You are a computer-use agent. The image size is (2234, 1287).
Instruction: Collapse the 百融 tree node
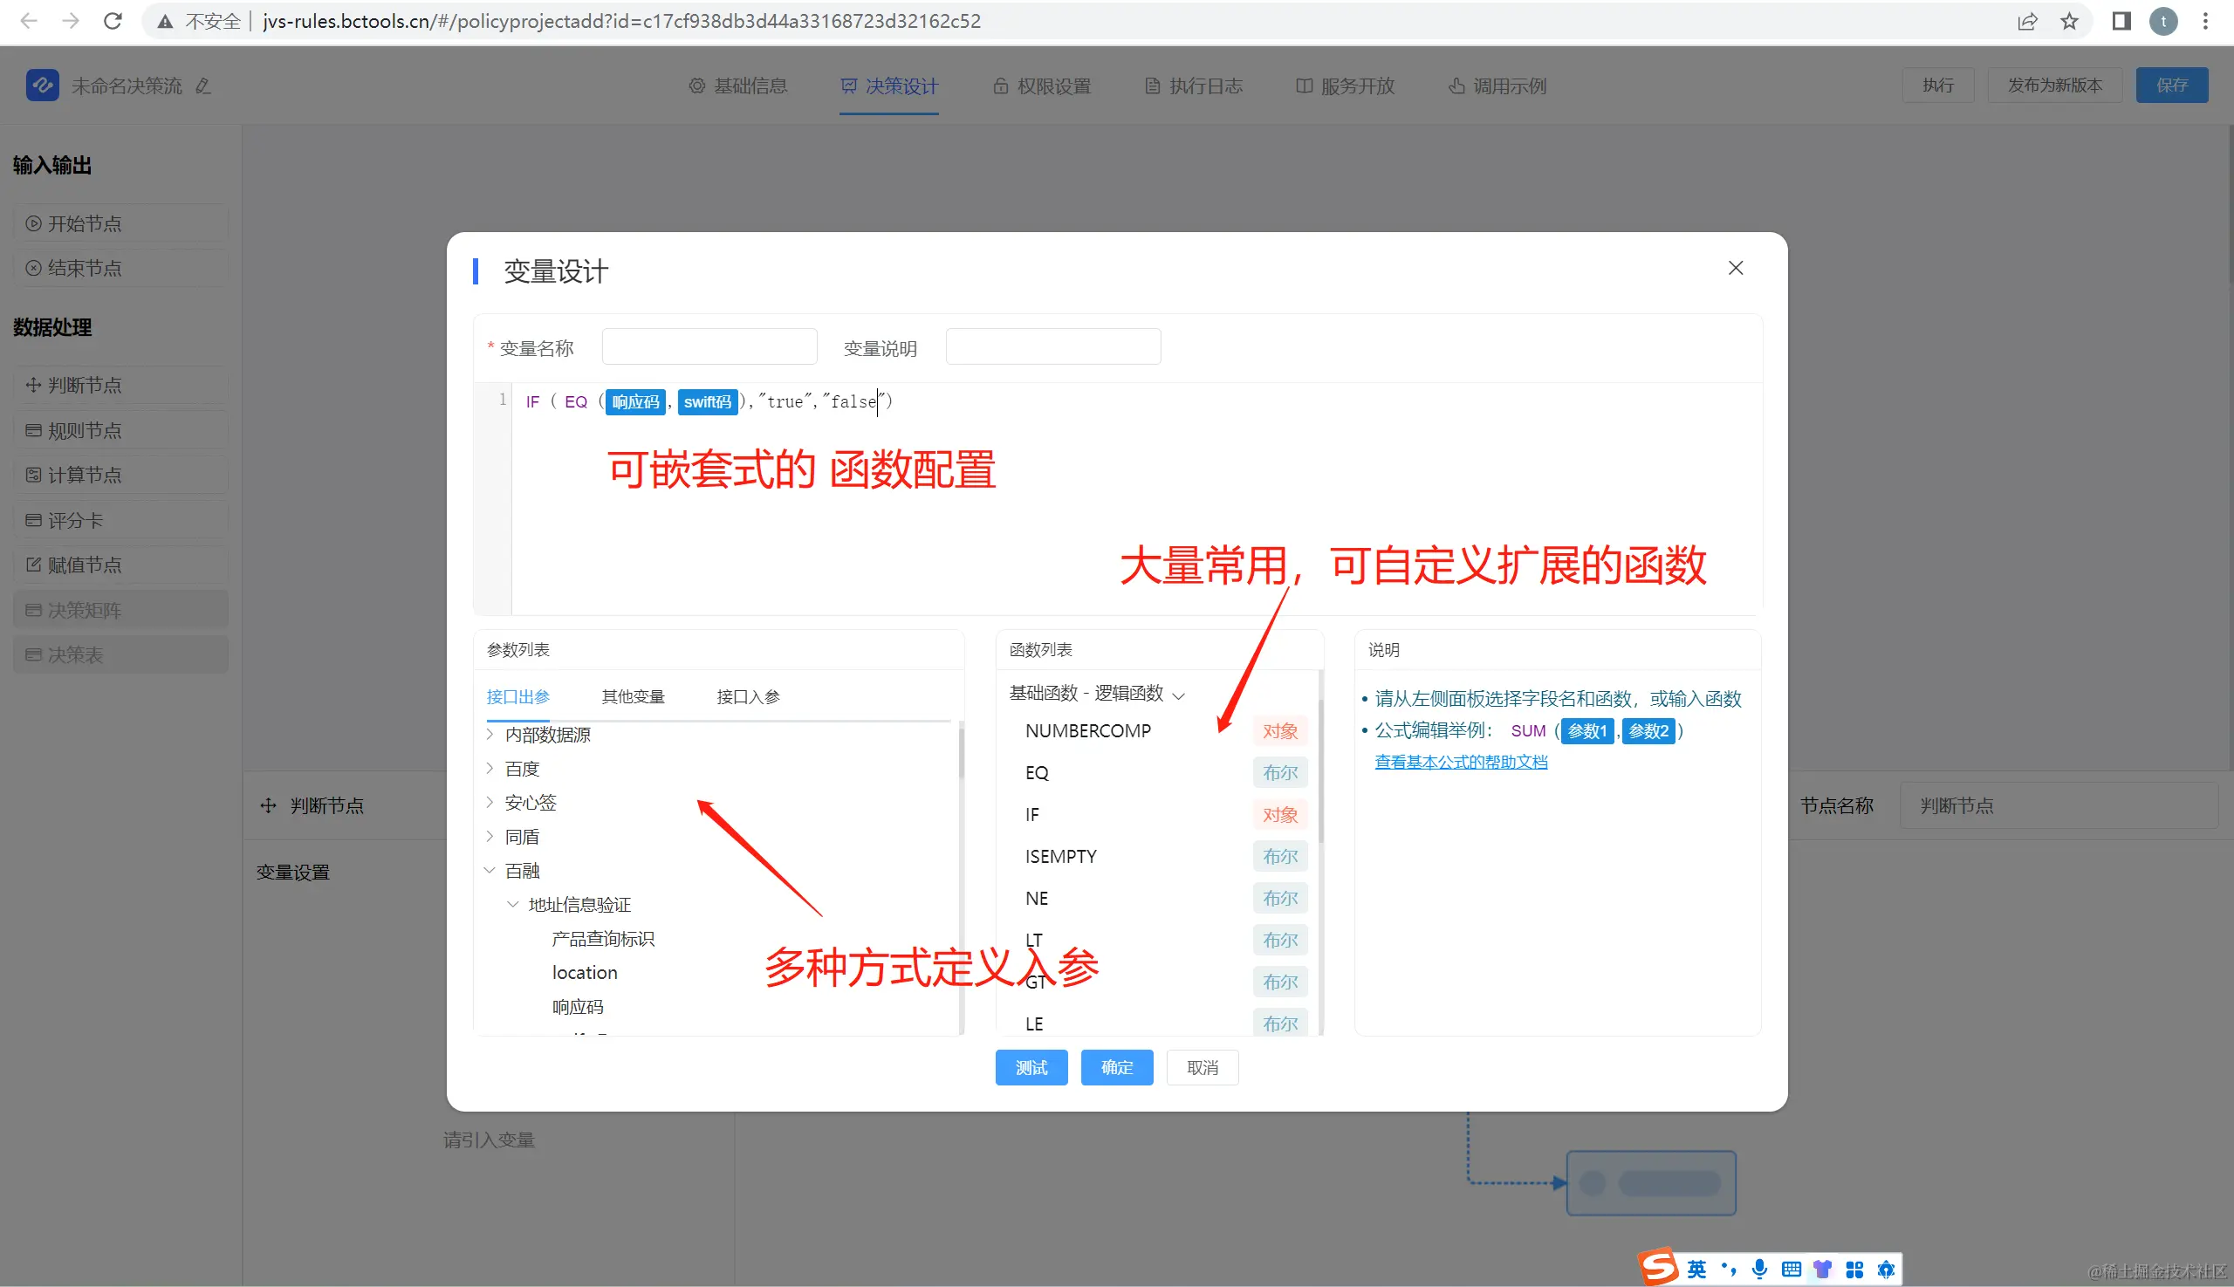(x=490, y=871)
